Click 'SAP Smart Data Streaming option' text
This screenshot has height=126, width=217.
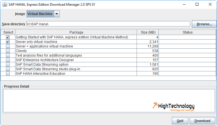click(42, 65)
